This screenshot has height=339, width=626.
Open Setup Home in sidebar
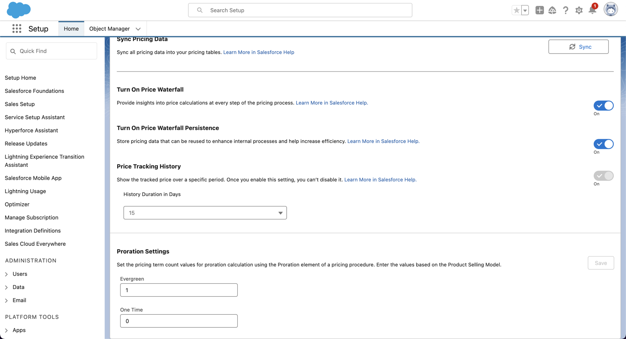(20, 78)
